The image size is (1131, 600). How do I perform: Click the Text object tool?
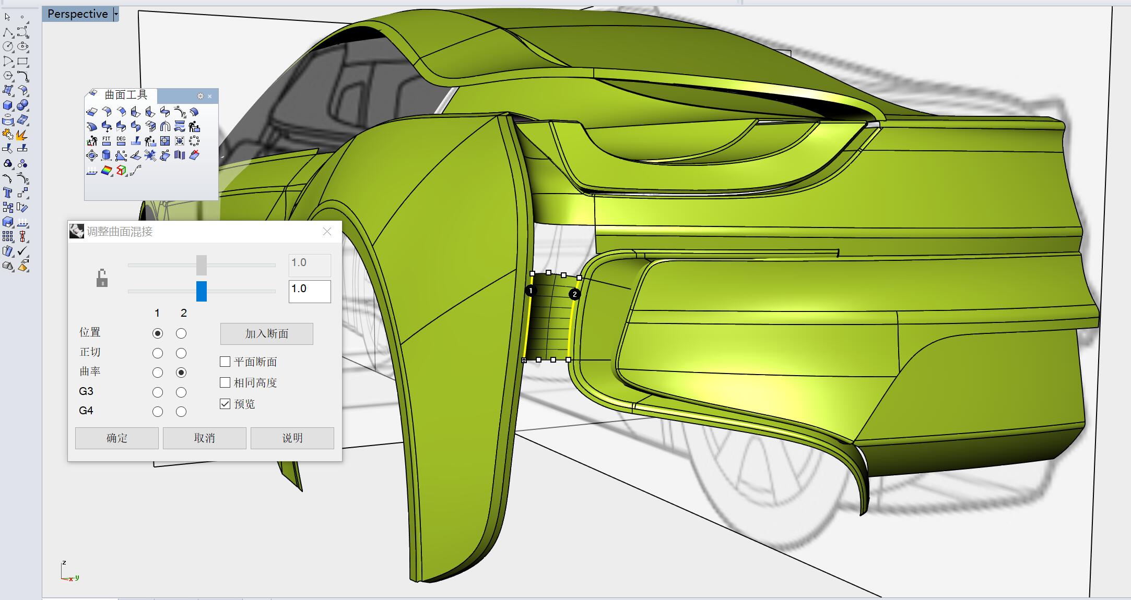tap(7, 193)
